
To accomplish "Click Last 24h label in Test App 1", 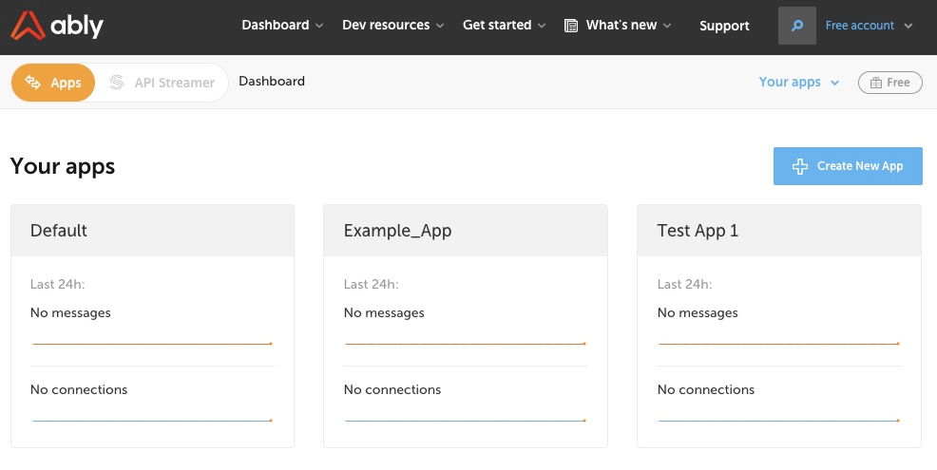I will click(684, 284).
